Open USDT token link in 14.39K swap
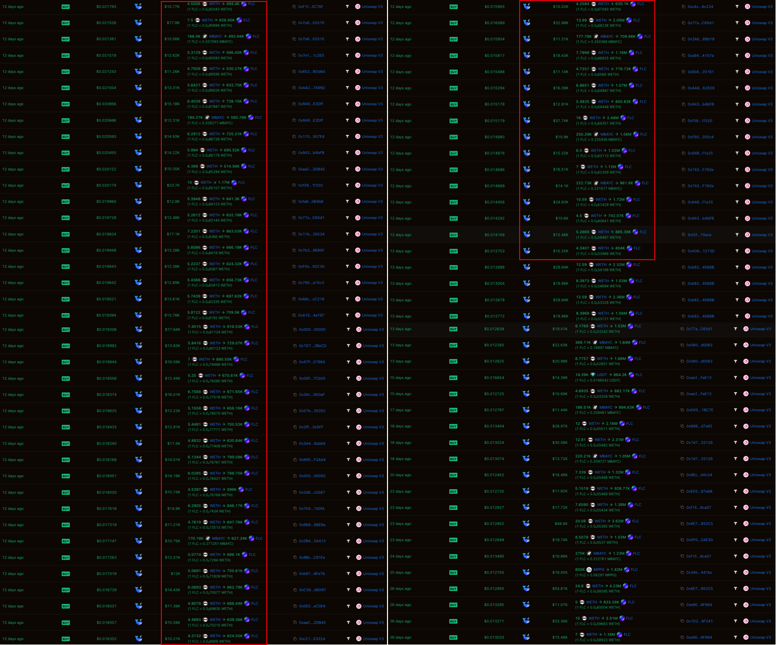The image size is (776, 645). pos(602,375)
